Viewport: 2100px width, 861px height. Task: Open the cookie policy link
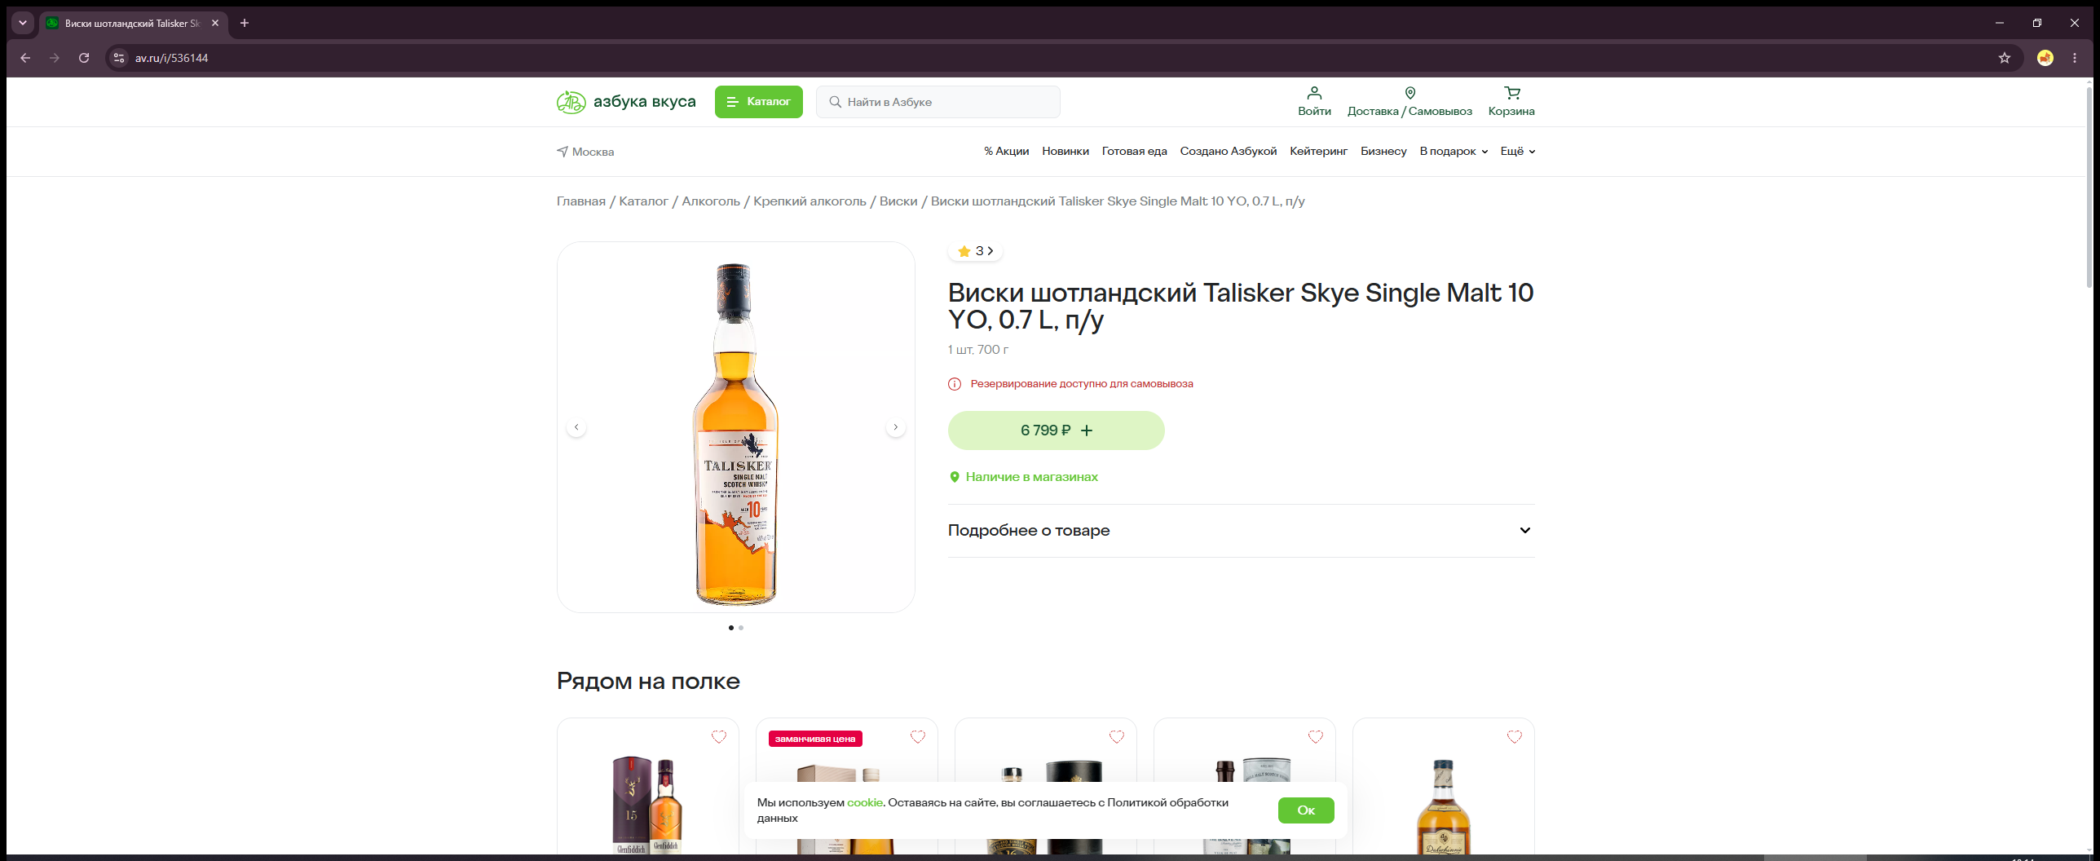coord(864,802)
